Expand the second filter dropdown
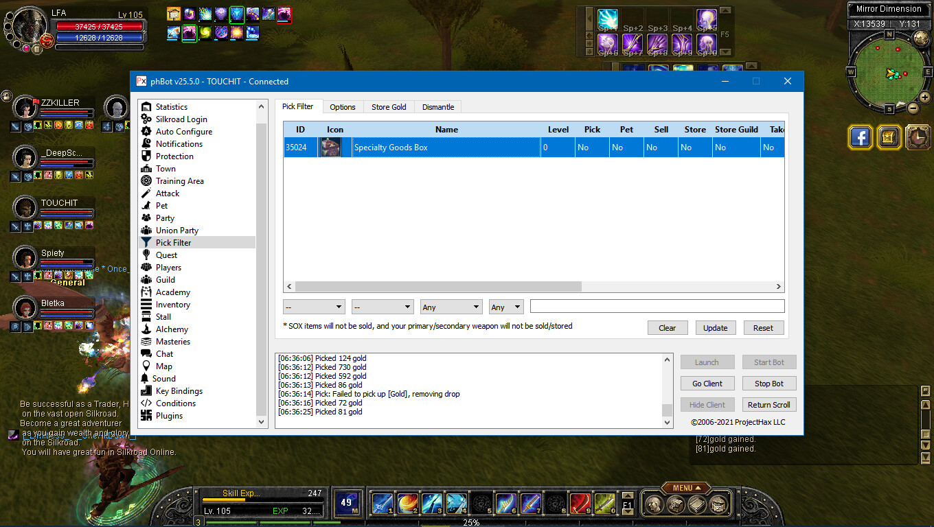 [x=383, y=307]
